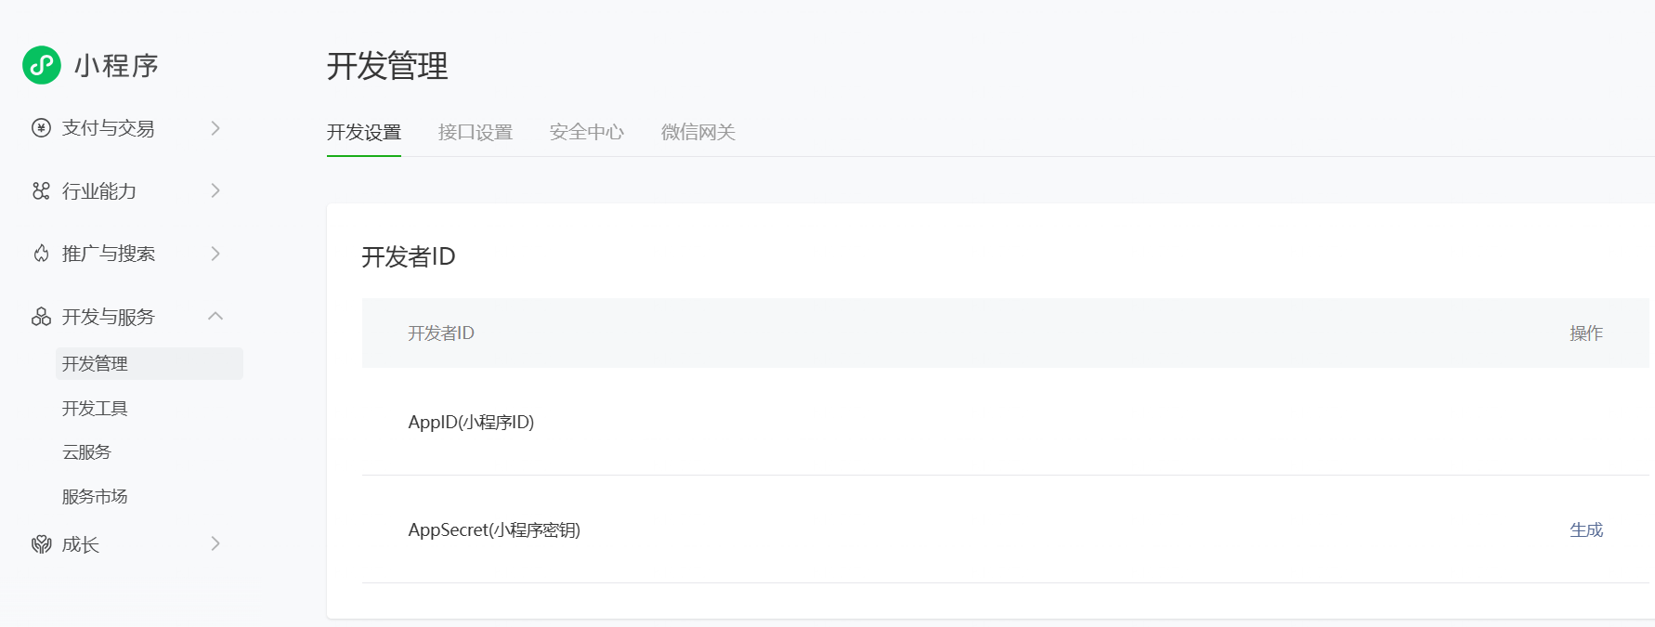Select the 开发设置 tab
Image resolution: width=1655 pixels, height=627 pixels.
(x=364, y=133)
